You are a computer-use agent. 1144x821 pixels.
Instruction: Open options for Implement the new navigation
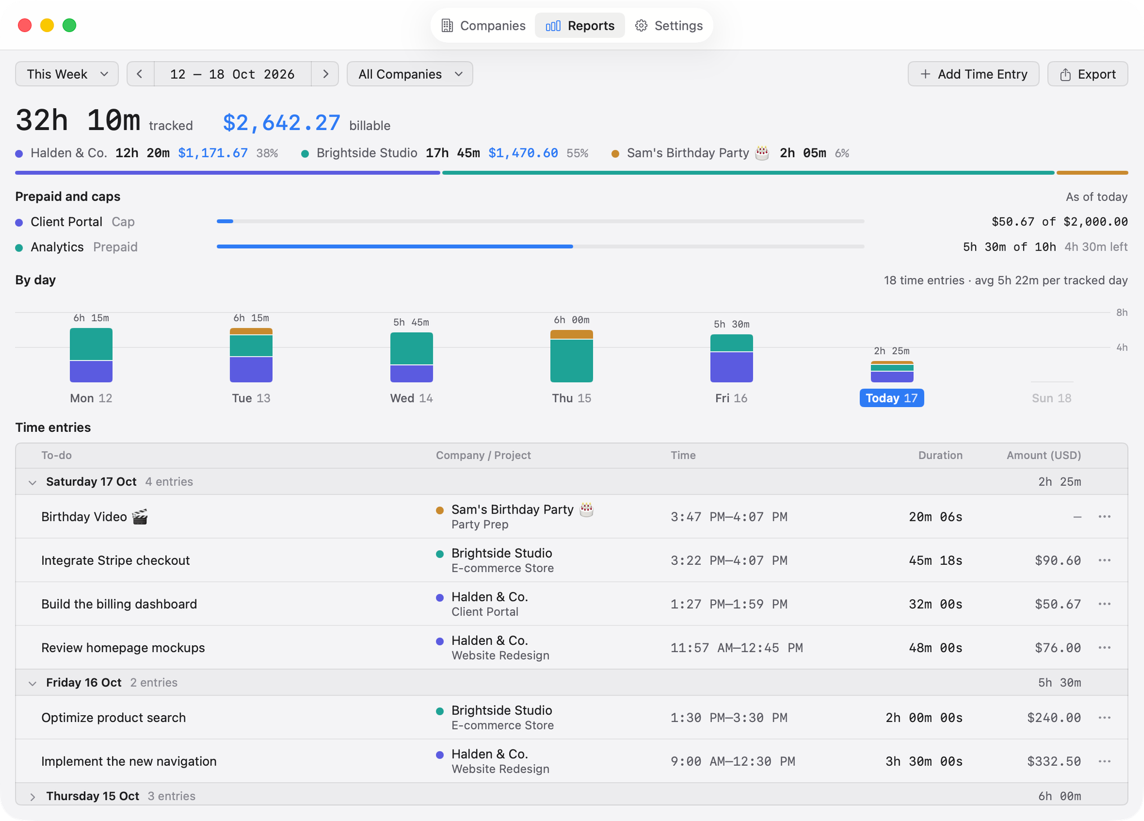tap(1104, 761)
